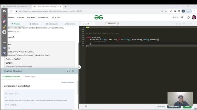The width and height of the screenshot is (197, 110).
Task: Toggle the browser side panel icon
Action: click(x=179, y=11)
